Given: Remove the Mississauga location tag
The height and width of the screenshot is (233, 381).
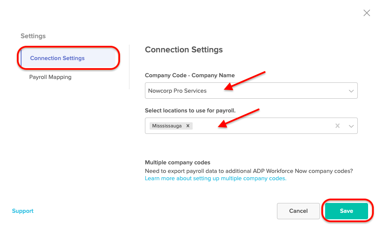Looking at the screenshot, I should coord(188,126).
